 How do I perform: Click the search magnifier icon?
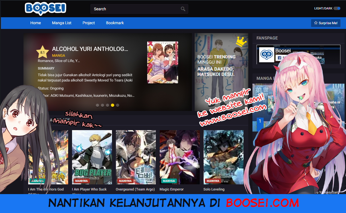[x=183, y=9]
